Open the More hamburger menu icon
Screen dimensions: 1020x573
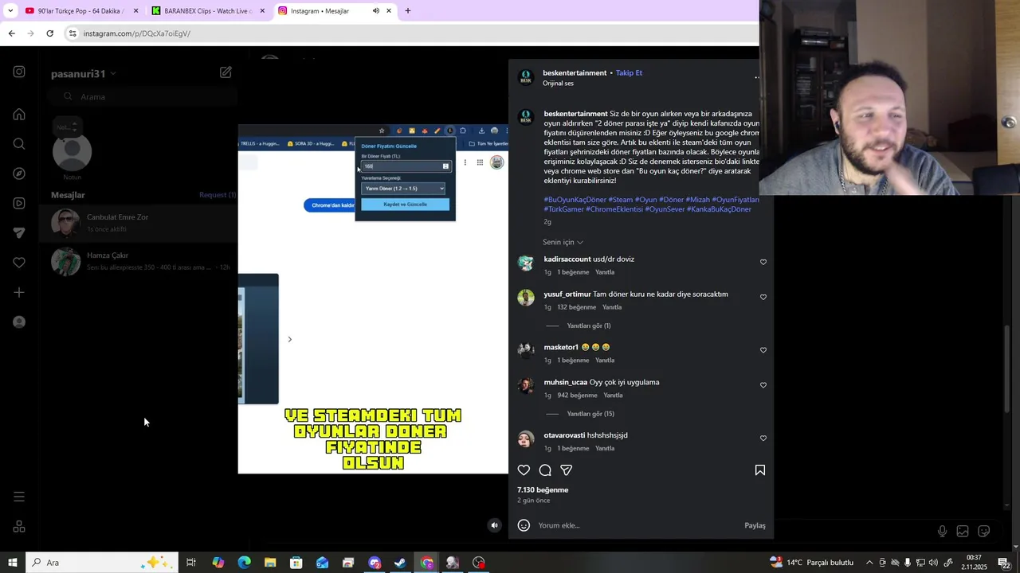click(19, 497)
